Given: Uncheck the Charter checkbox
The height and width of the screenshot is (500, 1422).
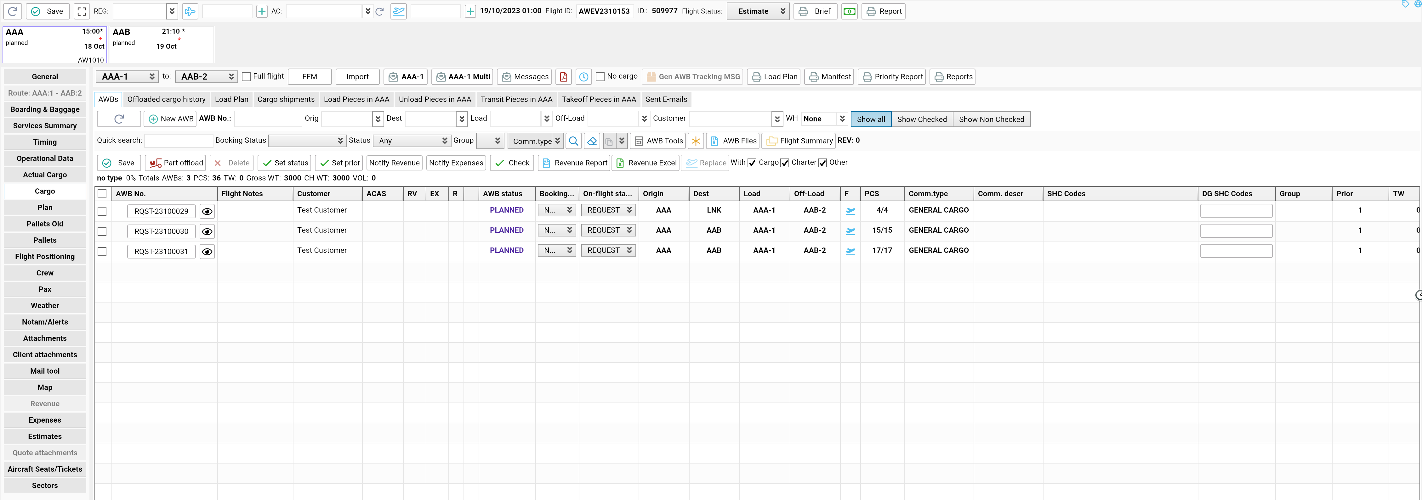Looking at the screenshot, I should coord(784,163).
